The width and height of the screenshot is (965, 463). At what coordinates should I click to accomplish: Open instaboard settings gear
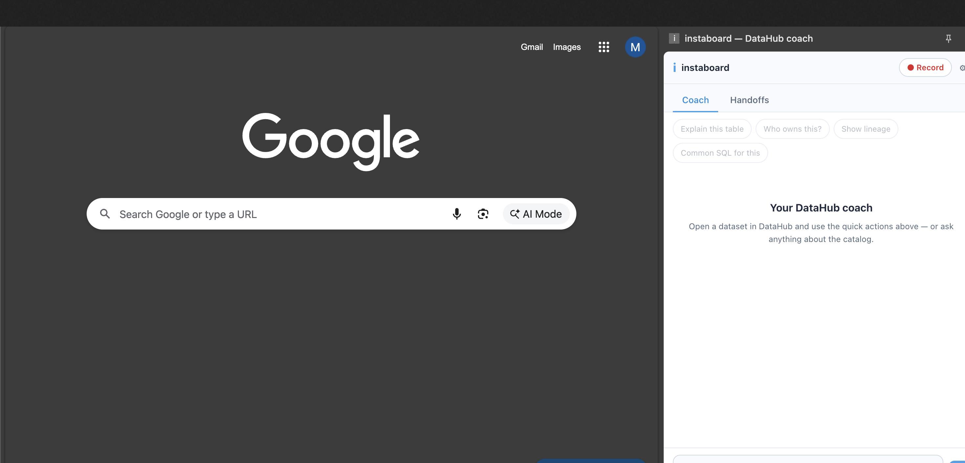[962, 68]
